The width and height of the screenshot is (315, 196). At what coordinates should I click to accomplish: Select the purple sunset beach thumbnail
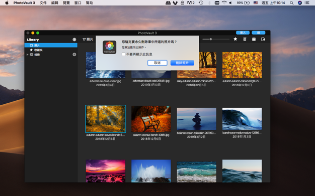click(x=106, y=171)
